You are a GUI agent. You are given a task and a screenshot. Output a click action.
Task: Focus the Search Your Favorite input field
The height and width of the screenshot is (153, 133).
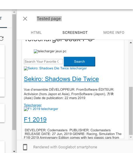[43, 61]
